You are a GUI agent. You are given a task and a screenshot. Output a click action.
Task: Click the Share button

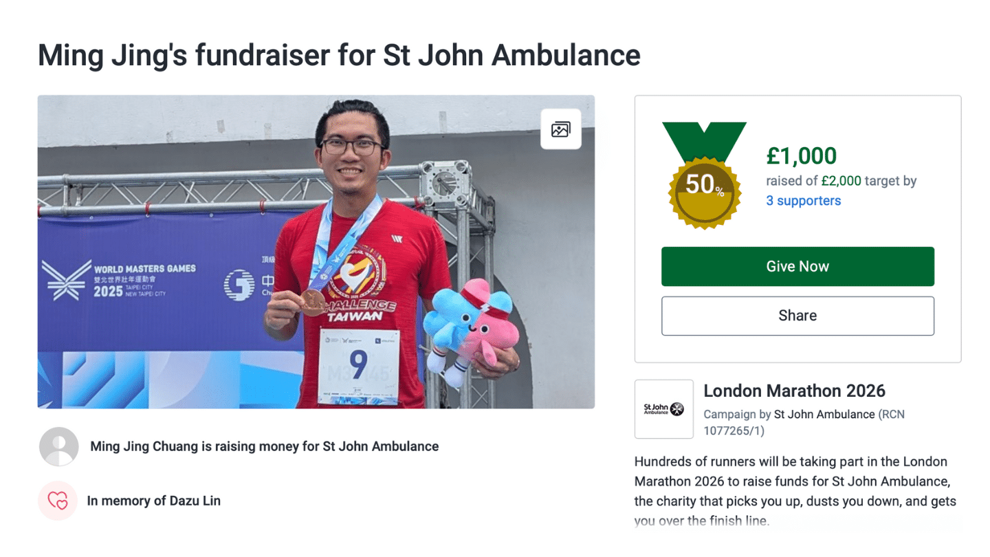797,316
